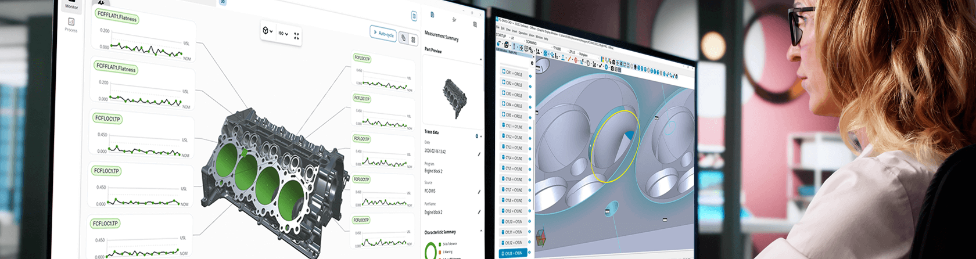Select CYL4 = CYLINDER in feature list

514,158
